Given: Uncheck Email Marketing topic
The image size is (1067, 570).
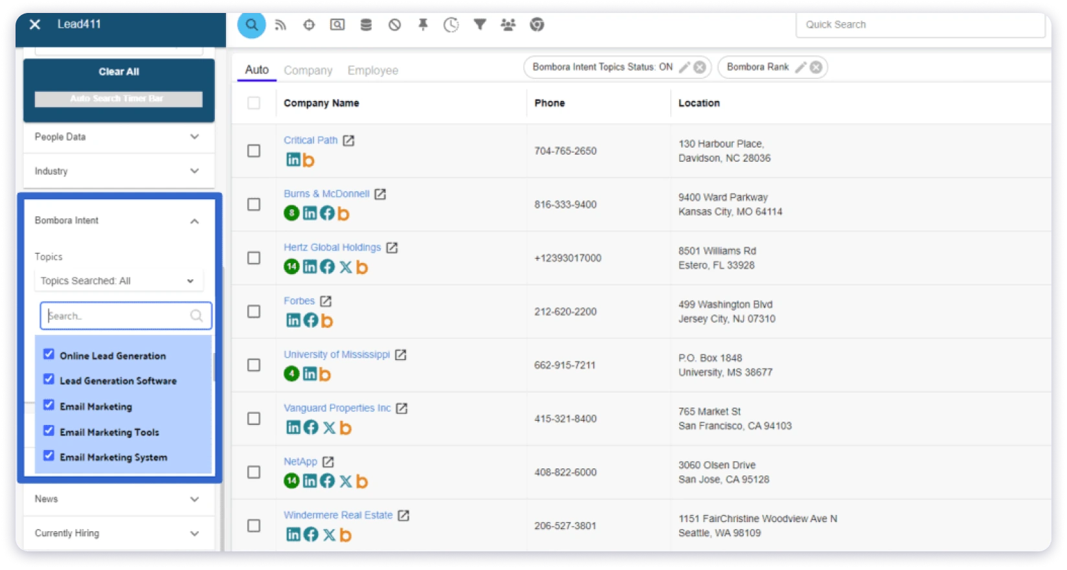Looking at the screenshot, I should point(49,405).
